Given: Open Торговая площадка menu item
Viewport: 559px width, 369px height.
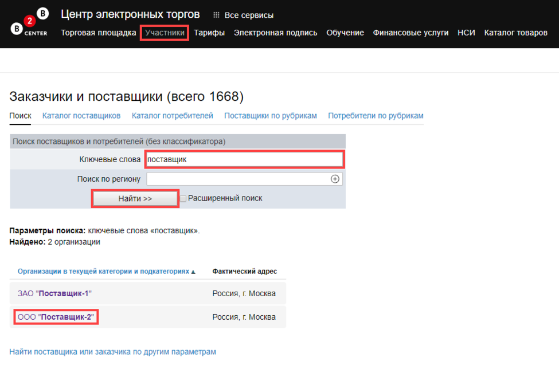Looking at the screenshot, I should pos(98,33).
